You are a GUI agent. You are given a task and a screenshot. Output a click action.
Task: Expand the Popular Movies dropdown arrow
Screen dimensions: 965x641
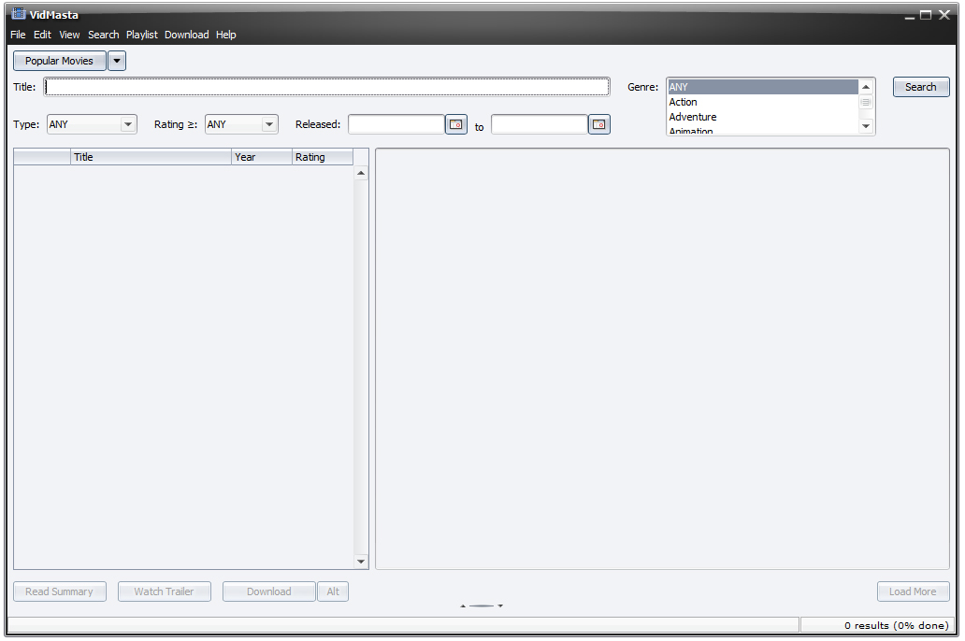pyautogui.click(x=116, y=61)
